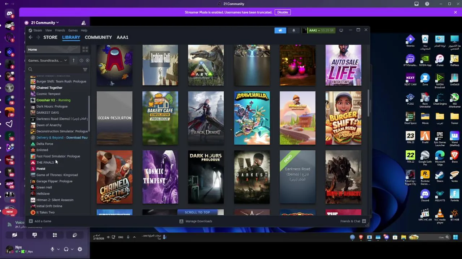The height and width of the screenshot is (259, 462).
Task: Switch to the COMMUNITY tab
Action: pyautogui.click(x=98, y=37)
